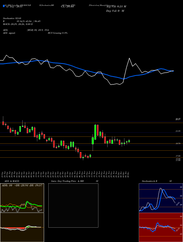Click the 'BUY Growing @ 3%' signal text
Viewport: 183px width, 242px height.
pyautogui.click(x=57, y=33)
